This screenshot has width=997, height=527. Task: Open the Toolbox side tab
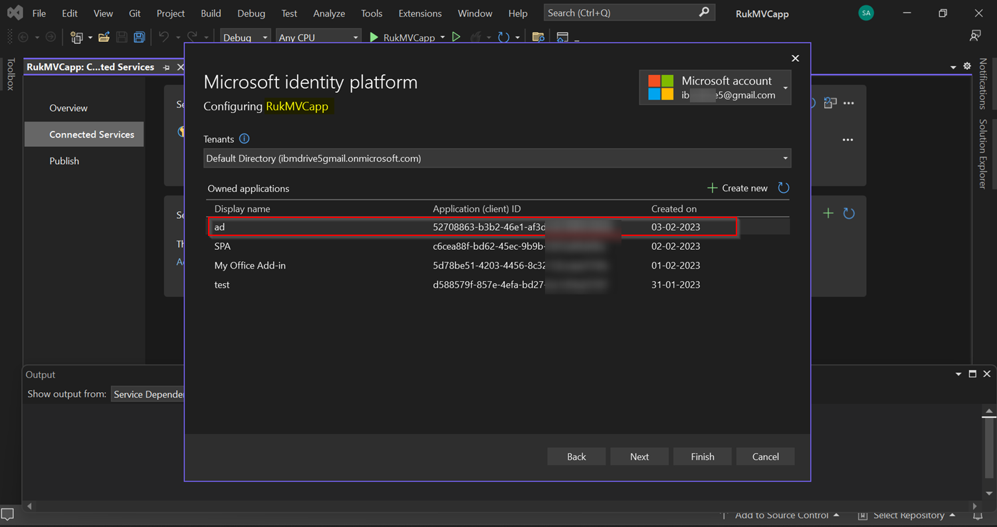(x=10, y=74)
